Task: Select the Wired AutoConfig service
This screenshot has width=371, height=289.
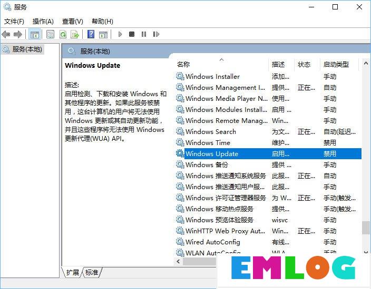Action: pos(268,242)
